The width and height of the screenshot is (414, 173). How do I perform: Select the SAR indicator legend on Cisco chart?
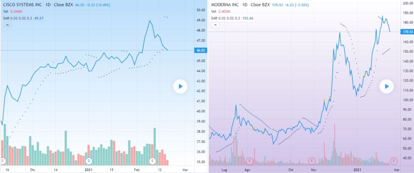[x=6, y=18]
